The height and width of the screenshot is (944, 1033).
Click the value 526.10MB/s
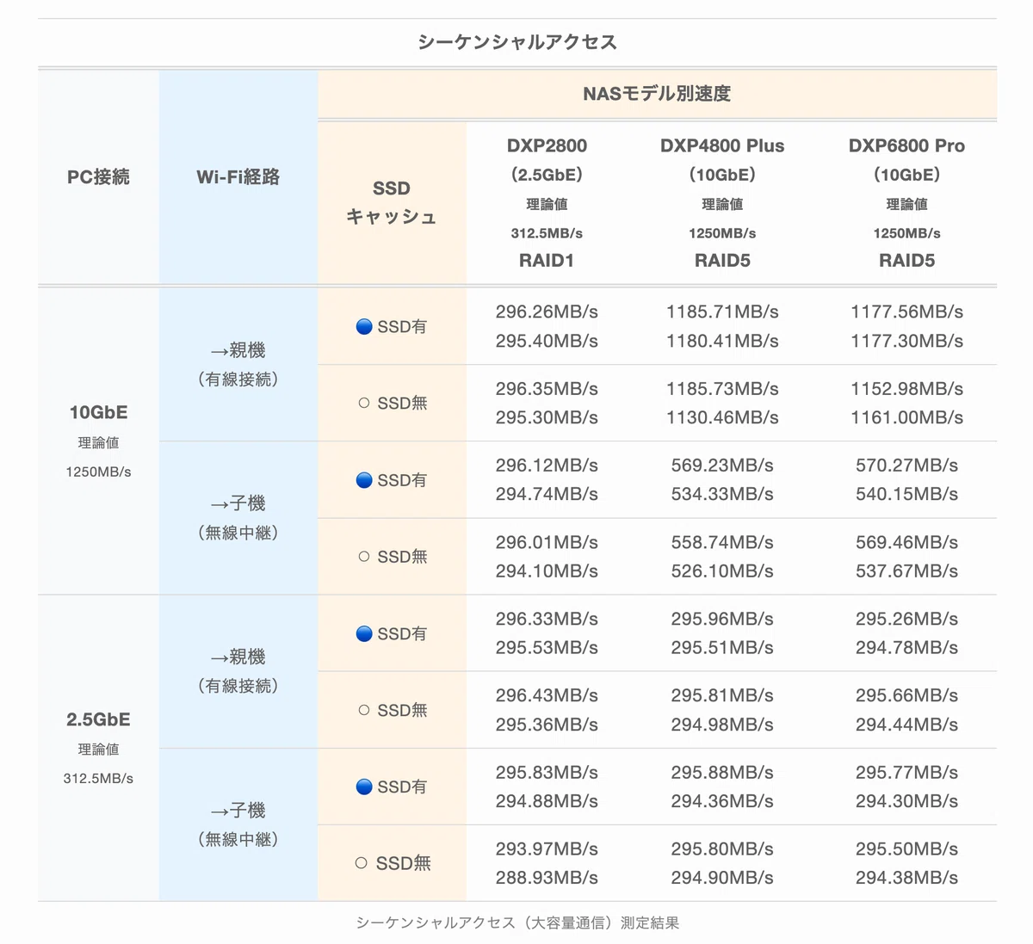pos(722,571)
